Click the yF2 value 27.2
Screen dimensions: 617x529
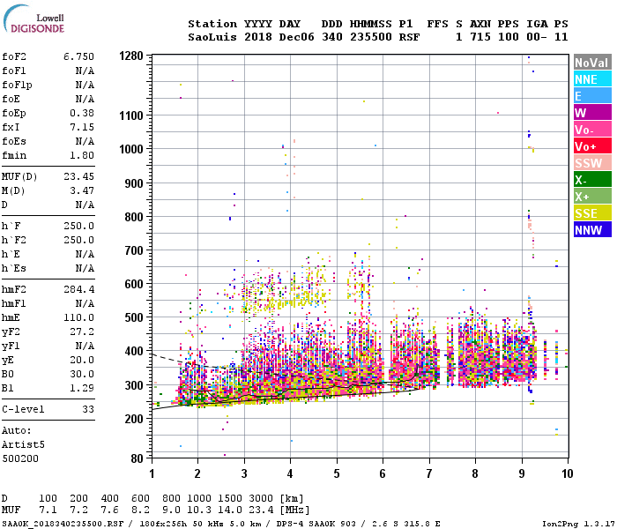tap(82, 332)
